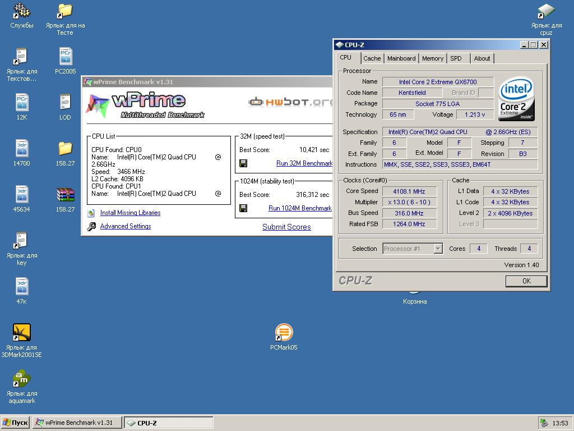This screenshot has height=431, width=574.
Task: Switch to the About tab
Action: (x=482, y=58)
